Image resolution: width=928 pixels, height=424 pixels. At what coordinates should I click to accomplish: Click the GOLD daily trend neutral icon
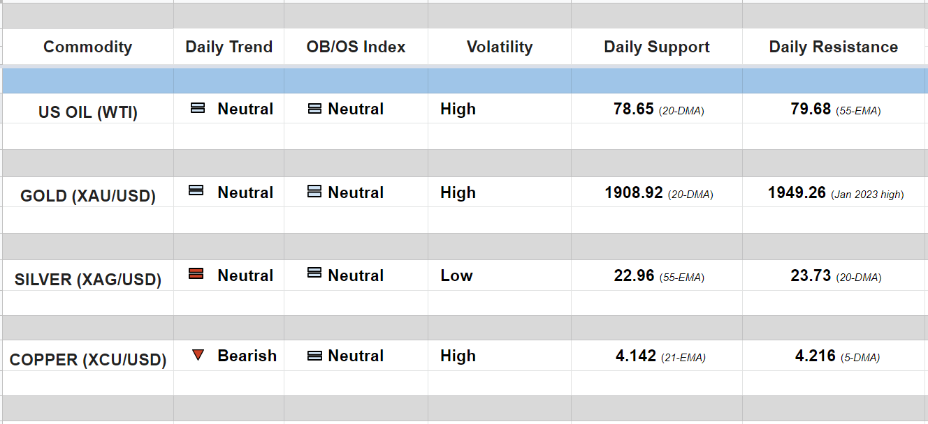click(x=196, y=190)
